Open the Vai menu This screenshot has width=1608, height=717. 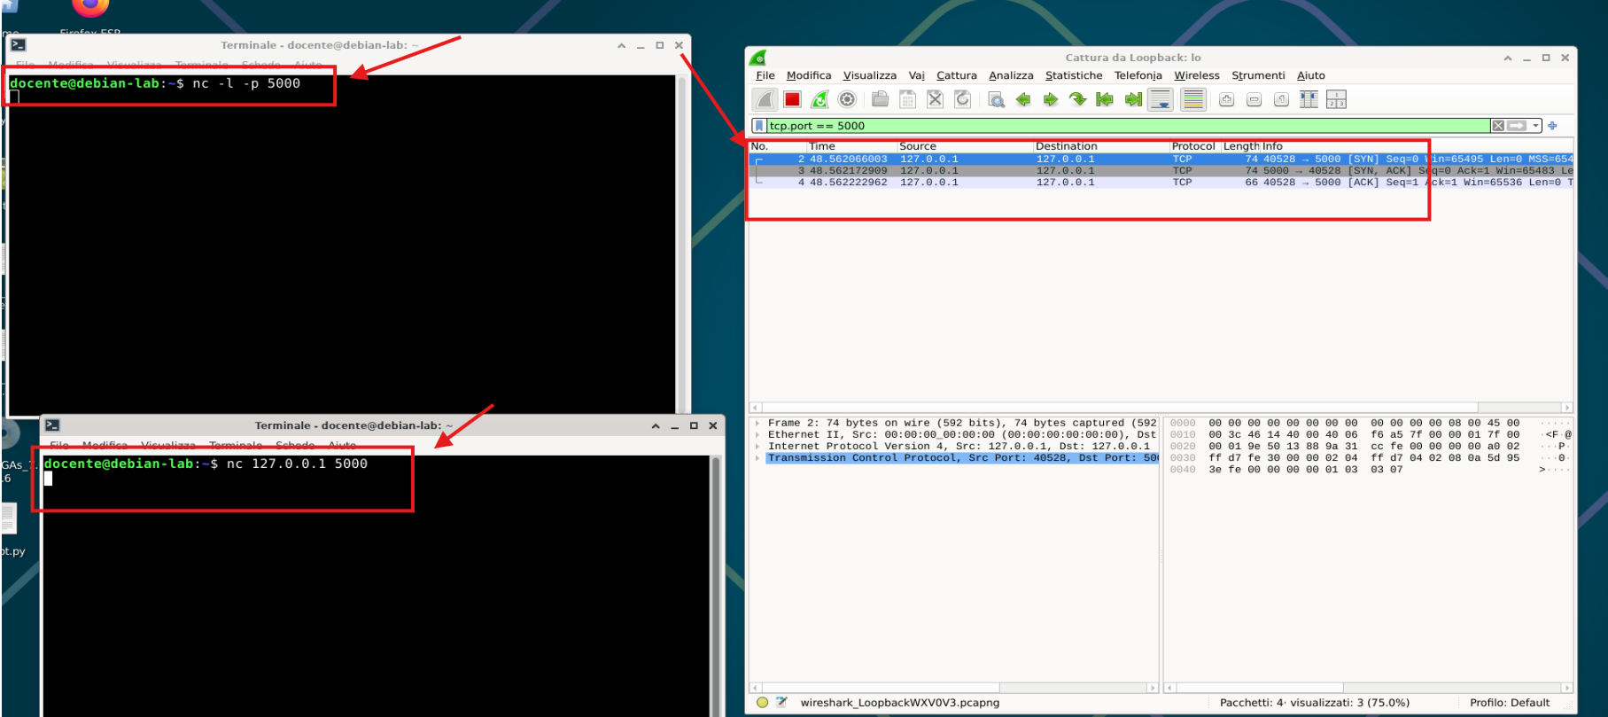coord(917,75)
